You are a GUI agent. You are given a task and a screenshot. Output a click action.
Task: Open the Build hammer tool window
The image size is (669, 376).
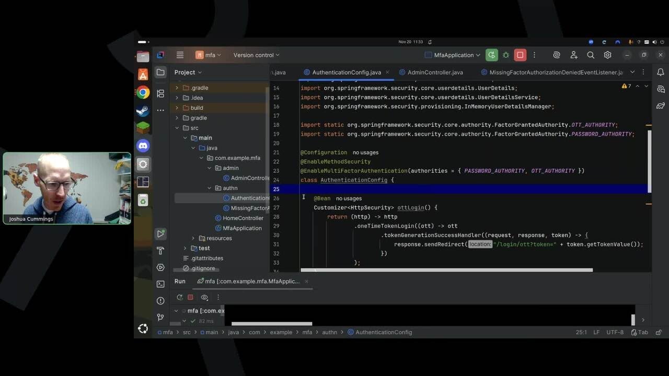[x=160, y=251]
